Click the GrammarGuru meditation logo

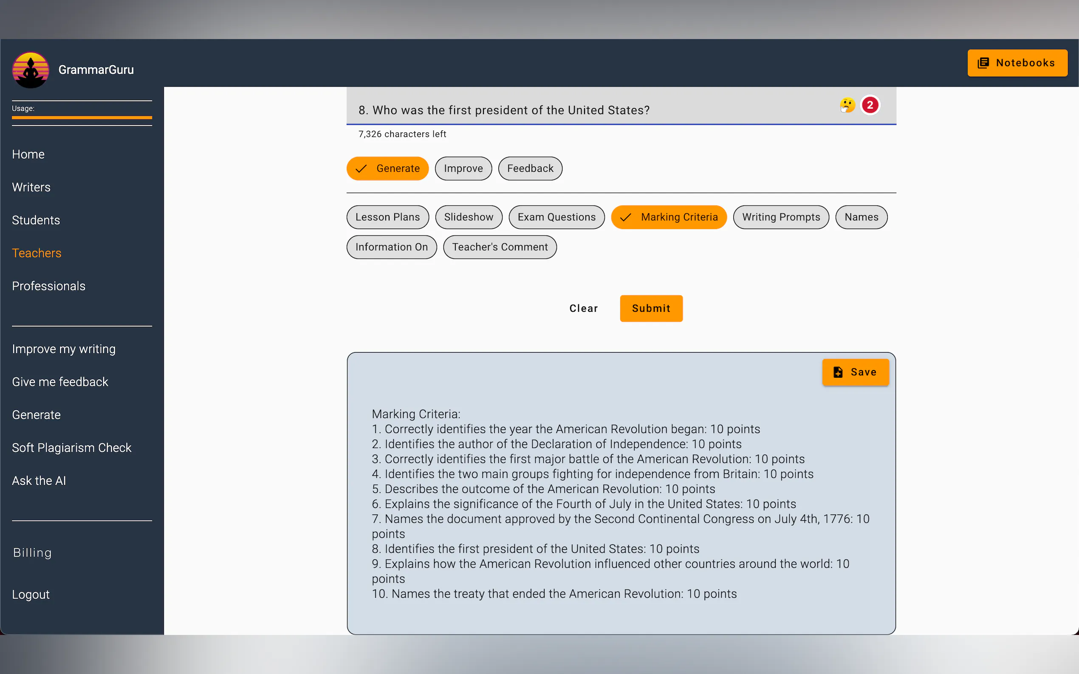(x=30, y=70)
